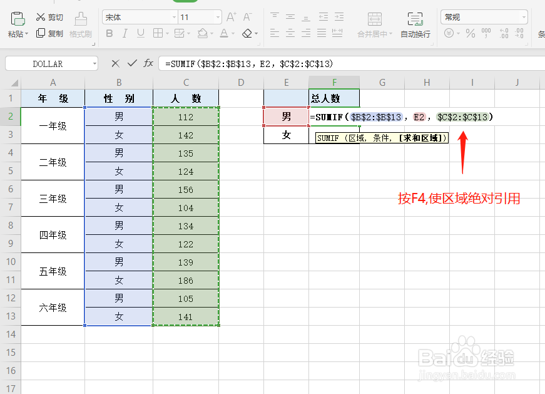This screenshot has width=545, height=394.
Task: Apply the font color A swatch
Action: (224, 33)
